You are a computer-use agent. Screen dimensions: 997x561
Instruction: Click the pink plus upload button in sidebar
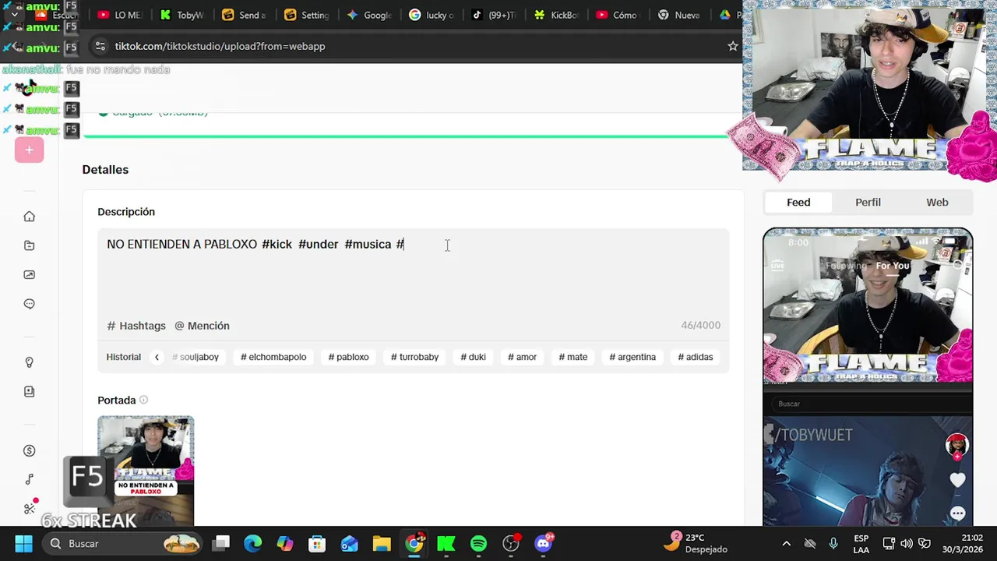click(29, 150)
